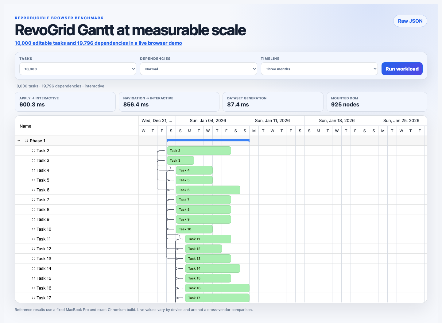This screenshot has width=442, height=323.
Task: Click the Phase 1 row name text
Action: pos(37,141)
